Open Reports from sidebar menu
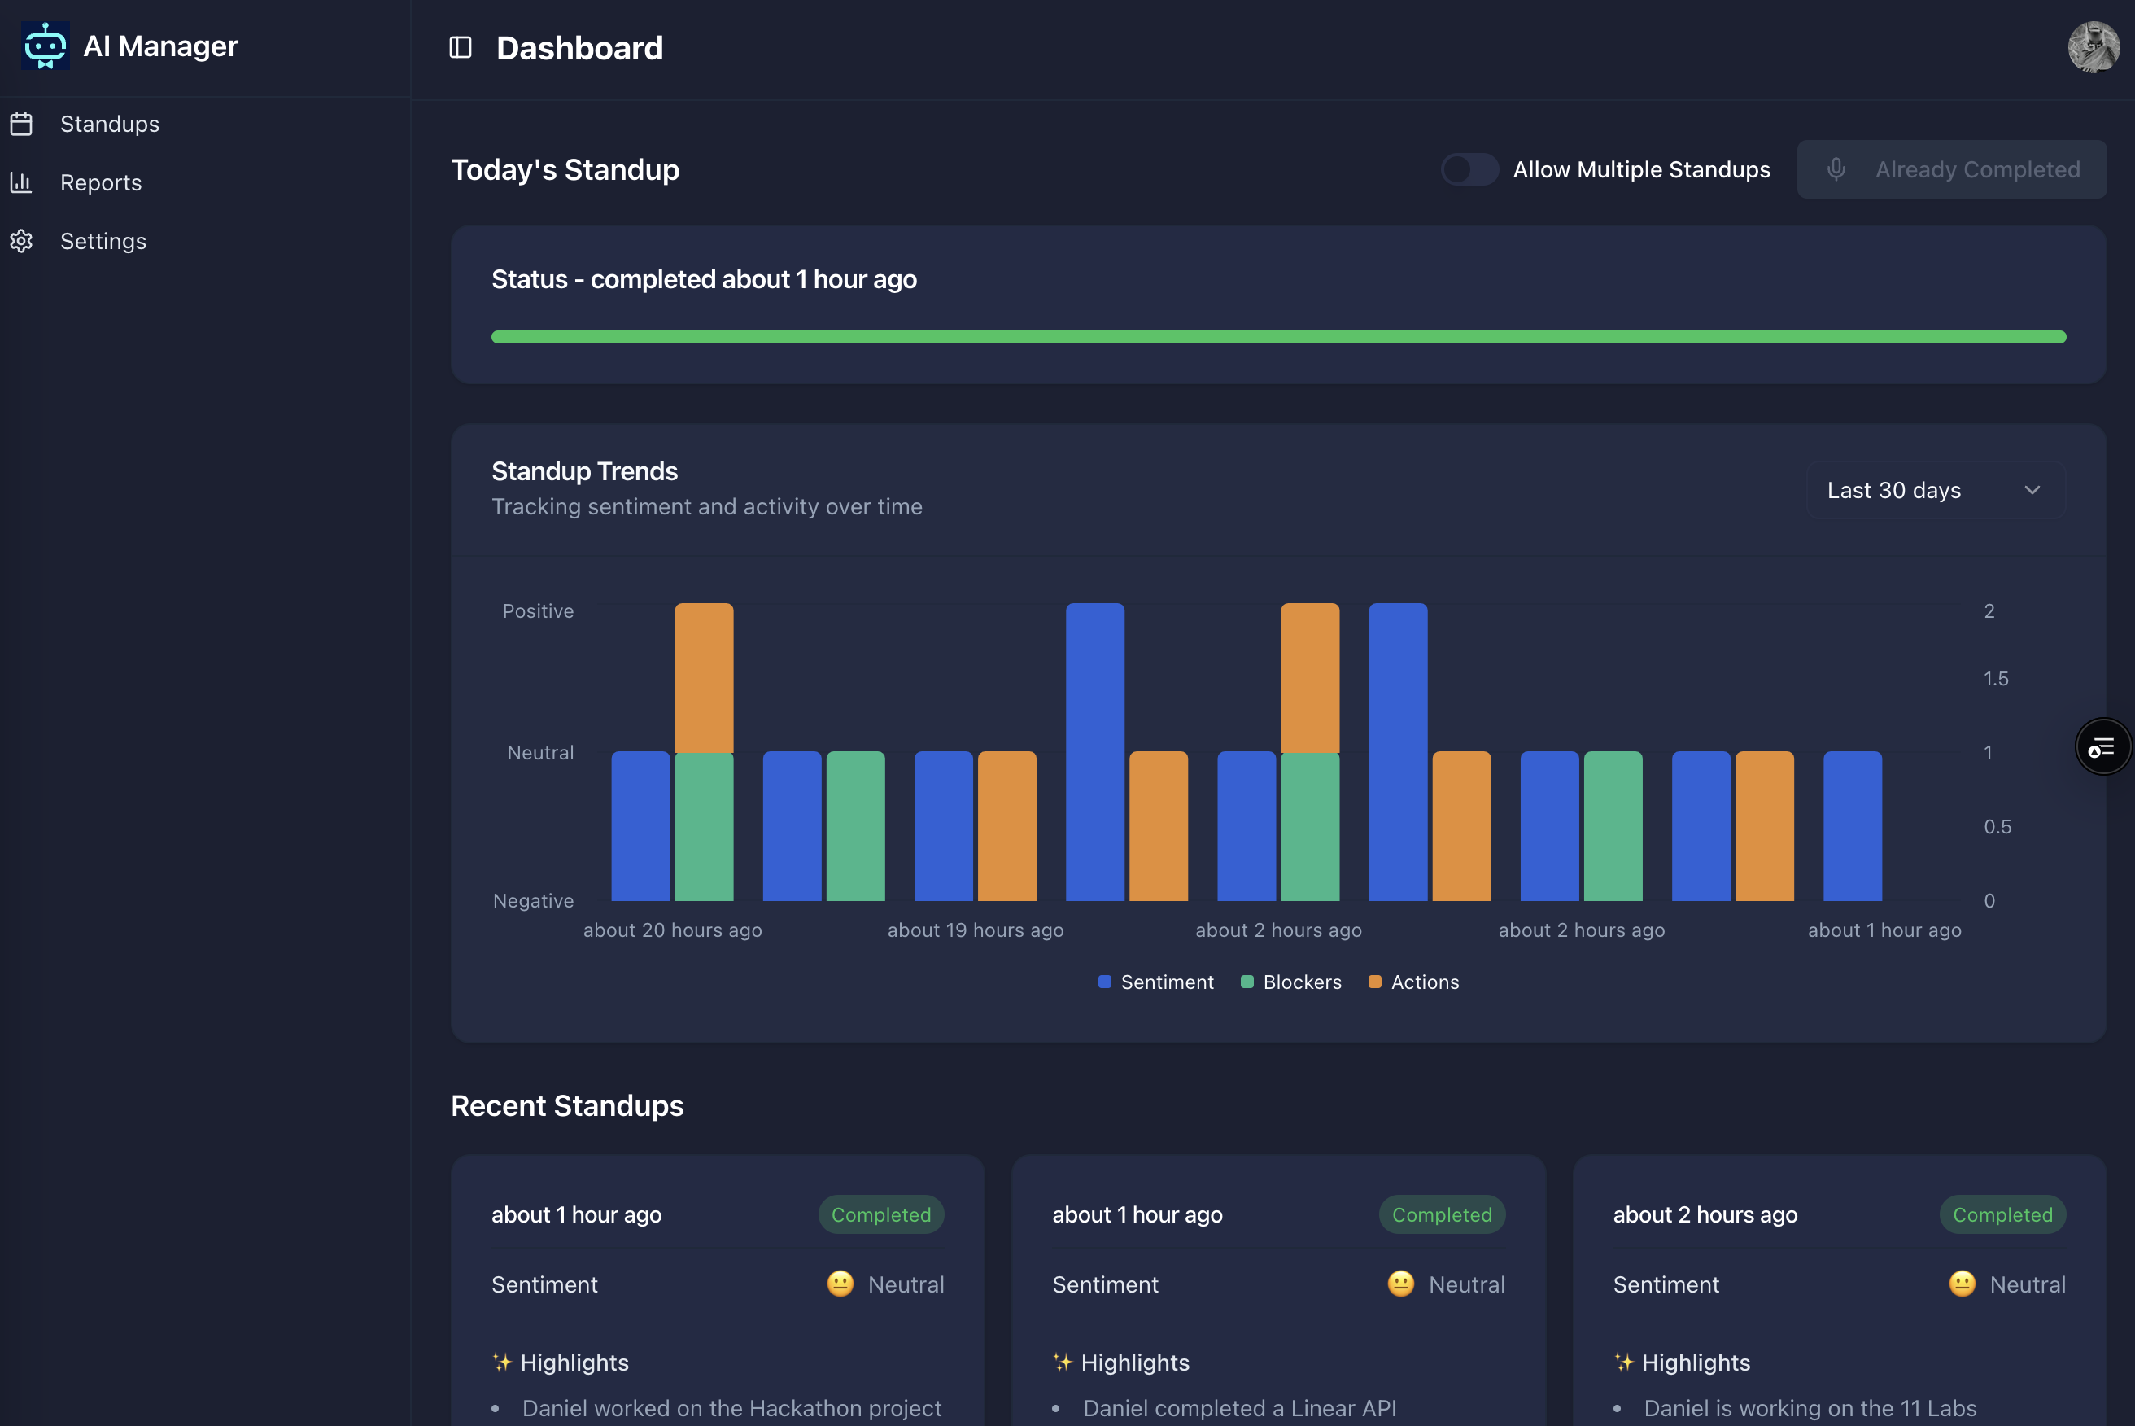This screenshot has width=2135, height=1426. tap(101, 183)
